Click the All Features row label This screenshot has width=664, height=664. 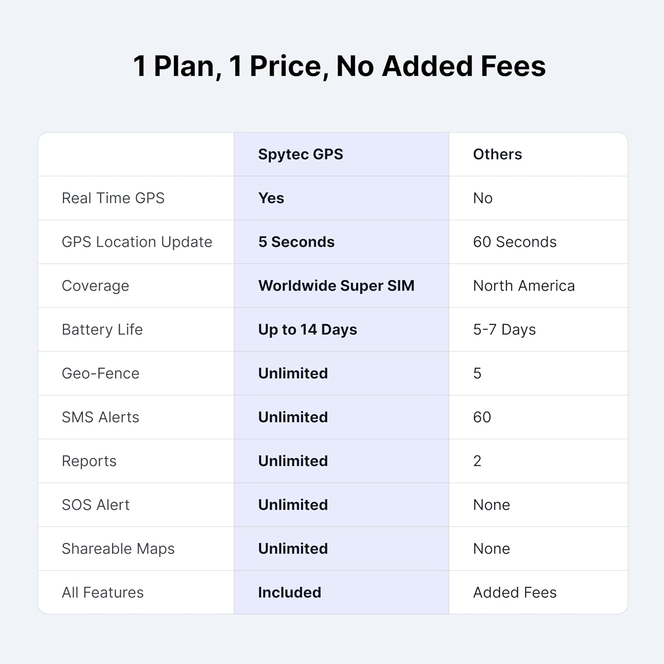click(x=103, y=592)
